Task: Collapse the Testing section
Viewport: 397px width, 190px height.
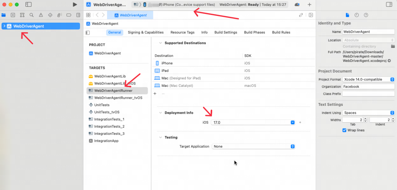Action: pos(161,137)
